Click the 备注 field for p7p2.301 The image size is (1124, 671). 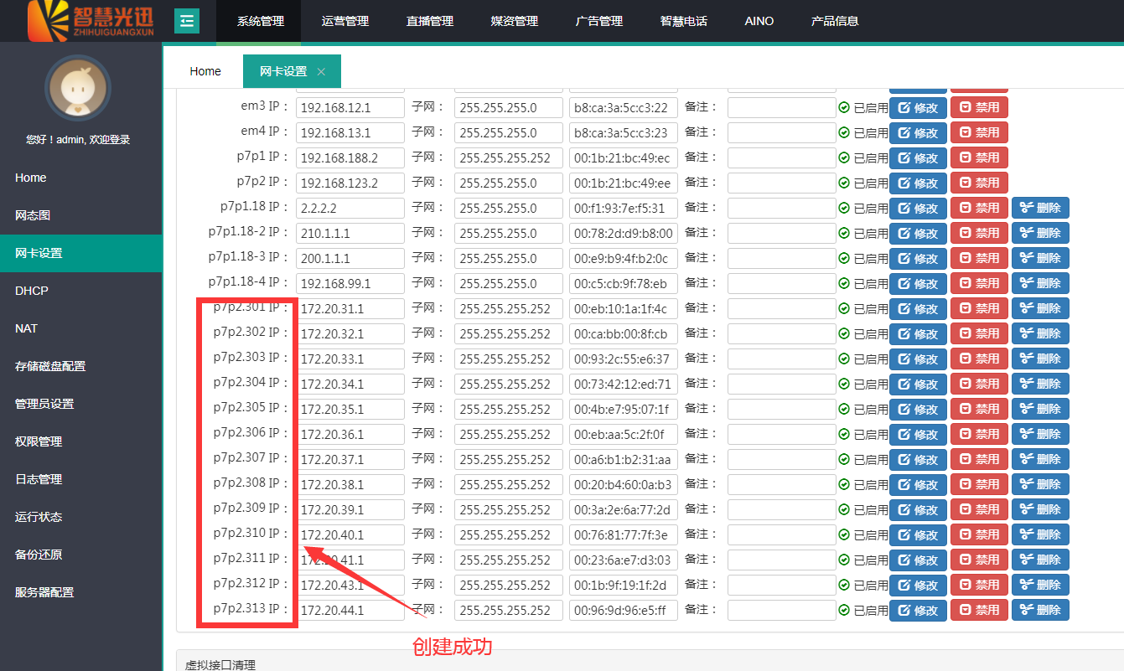781,309
